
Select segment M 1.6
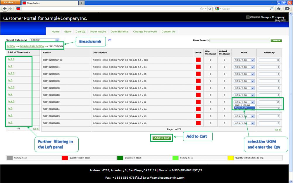tap(11, 59)
